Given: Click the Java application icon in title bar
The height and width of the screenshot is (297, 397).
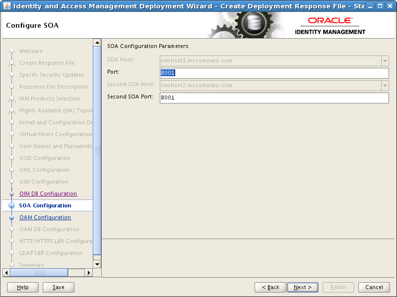Looking at the screenshot, I should click(x=6, y=5).
